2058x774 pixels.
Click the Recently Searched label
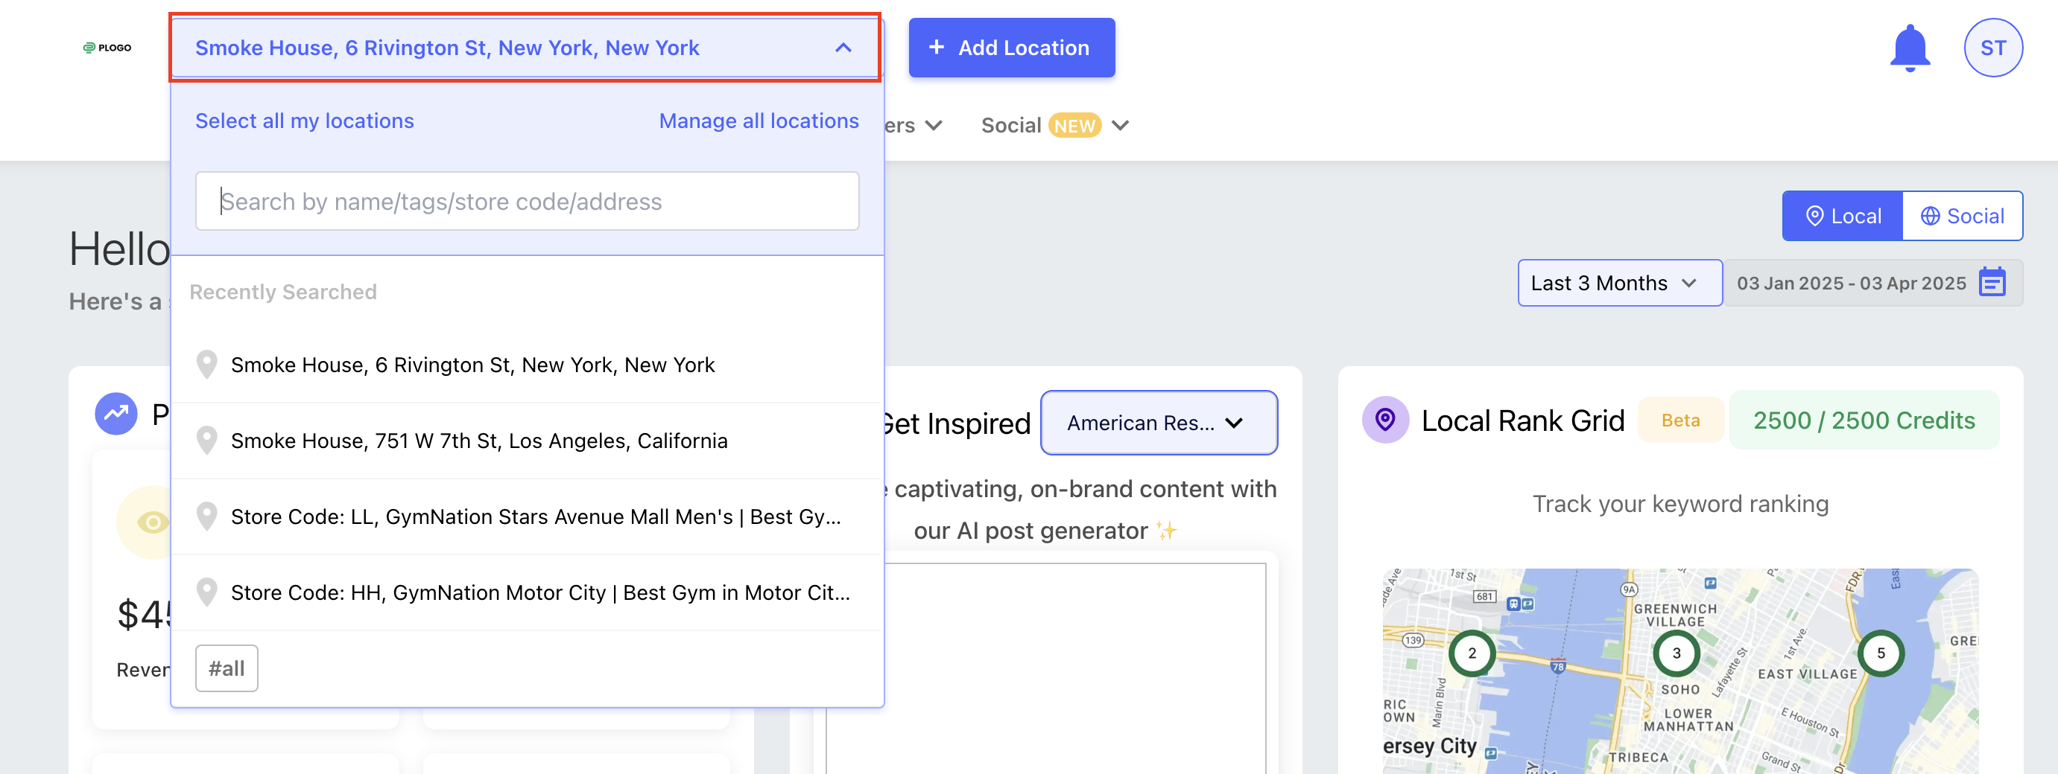(283, 291)
